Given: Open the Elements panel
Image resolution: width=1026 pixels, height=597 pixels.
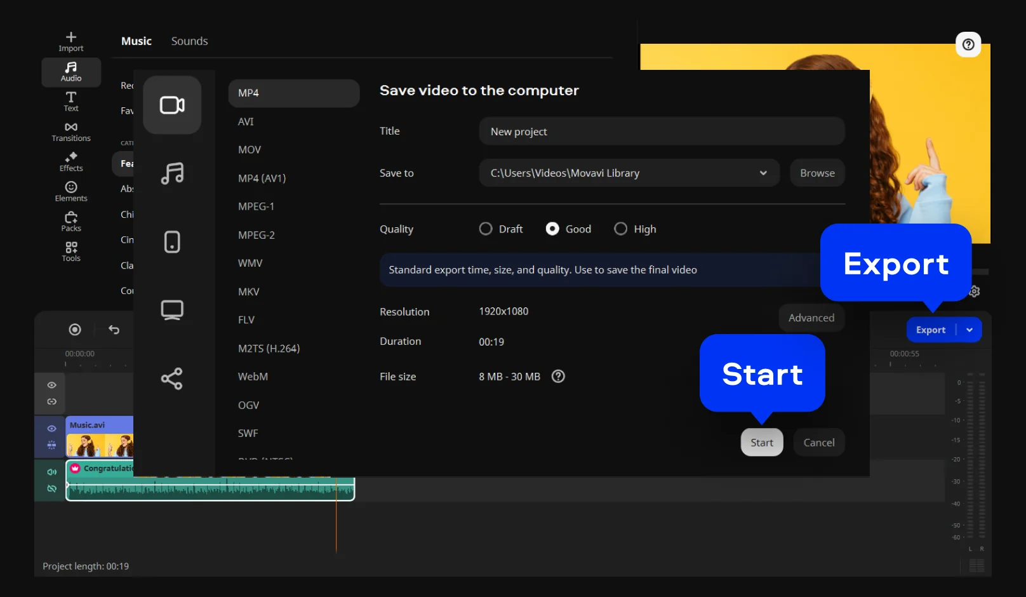Looking at the screenshot, I should tap(71, 191).
